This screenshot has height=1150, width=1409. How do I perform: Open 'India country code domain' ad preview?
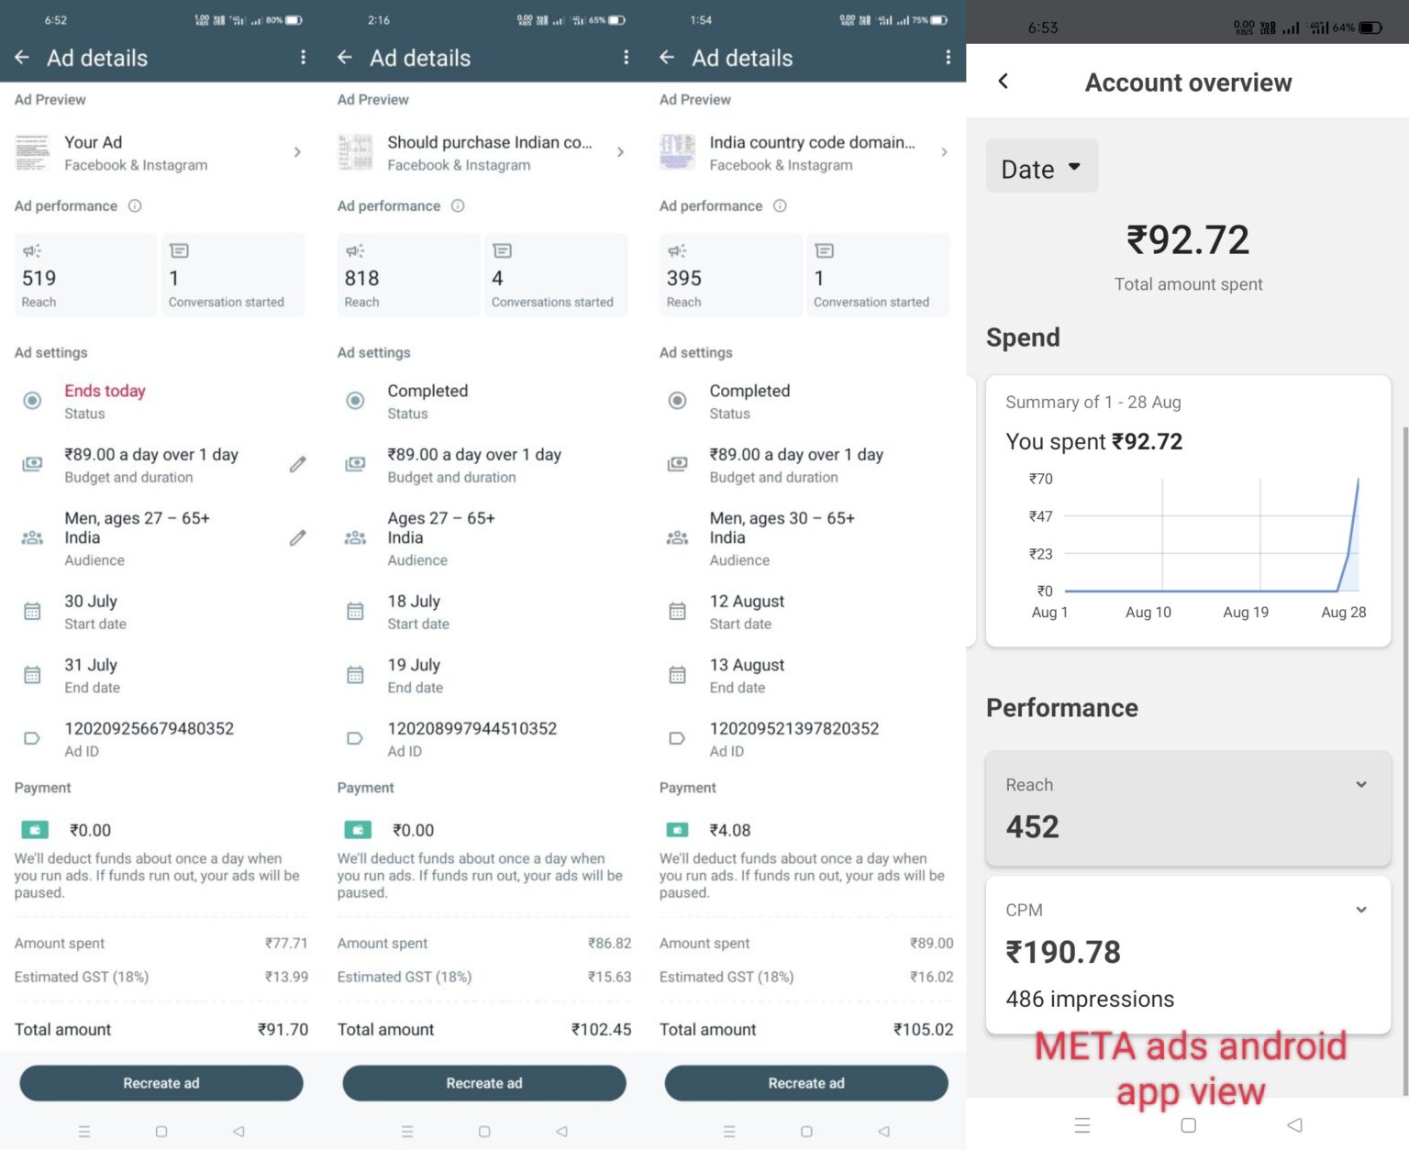click(x=804, y=152)
